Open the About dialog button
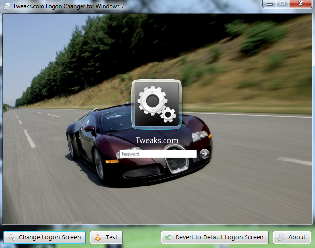 tap(292, 237)
